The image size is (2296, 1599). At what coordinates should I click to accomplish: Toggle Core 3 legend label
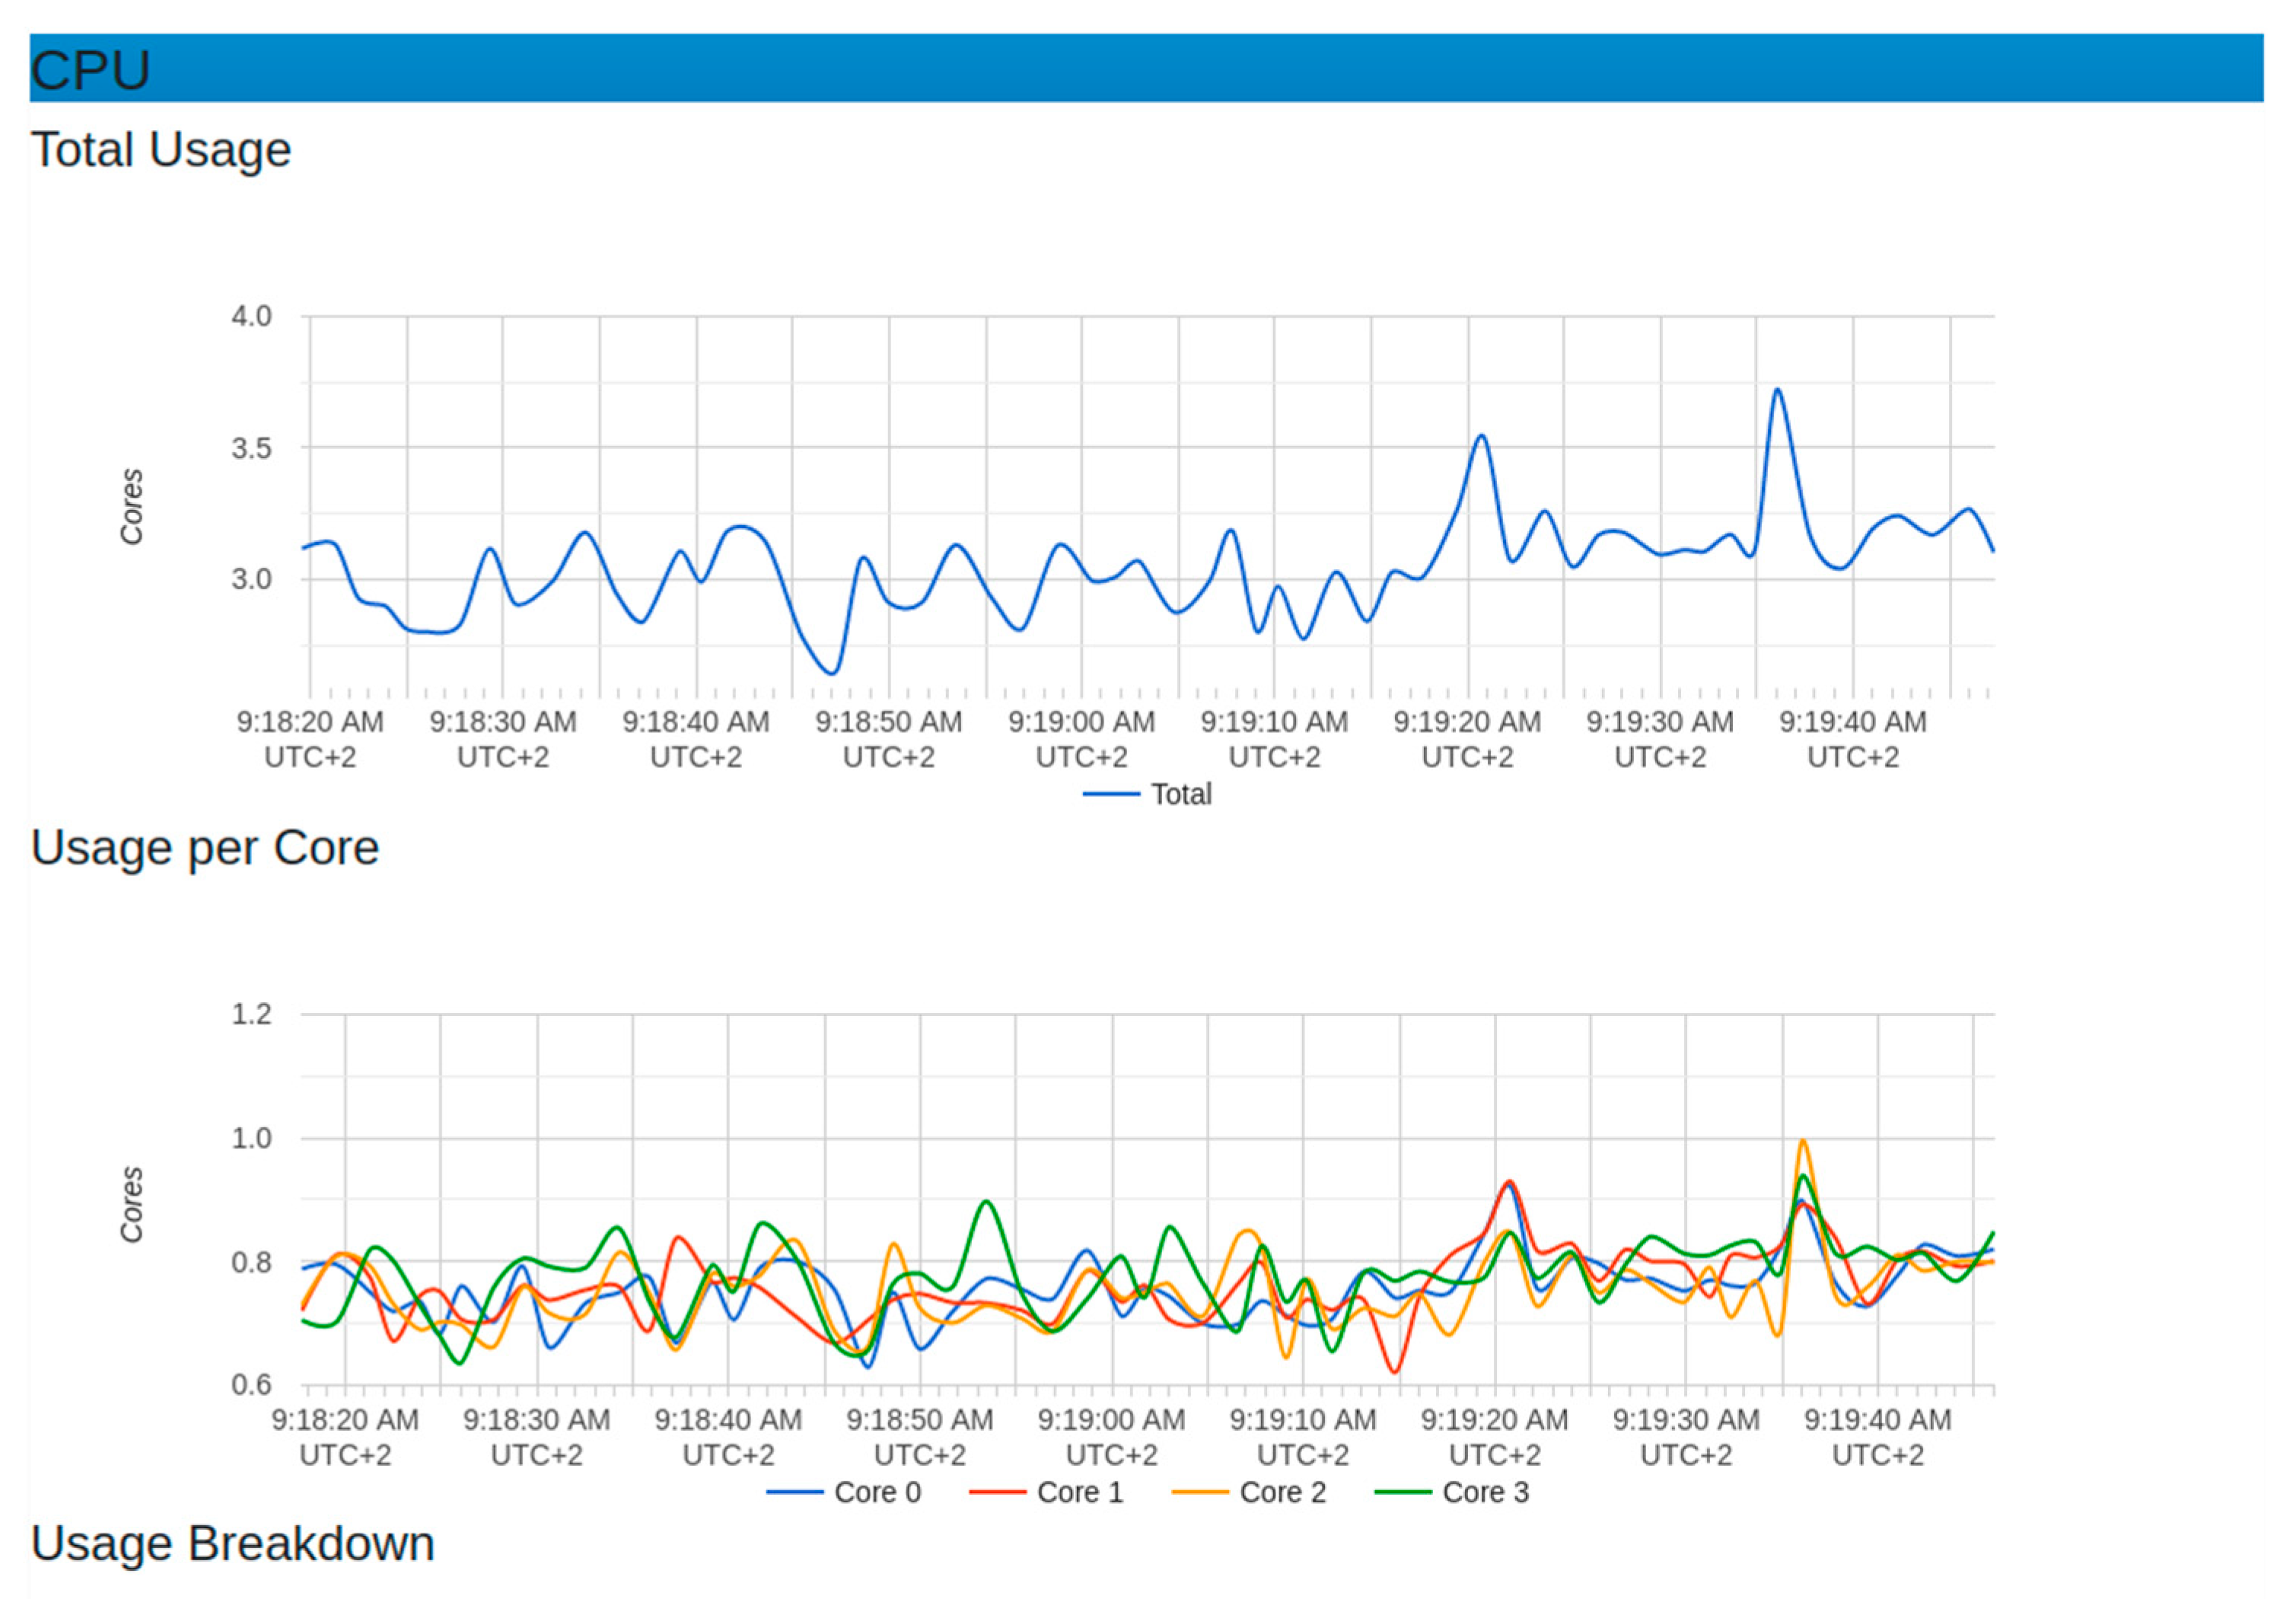click(x=1485, y=1492)
